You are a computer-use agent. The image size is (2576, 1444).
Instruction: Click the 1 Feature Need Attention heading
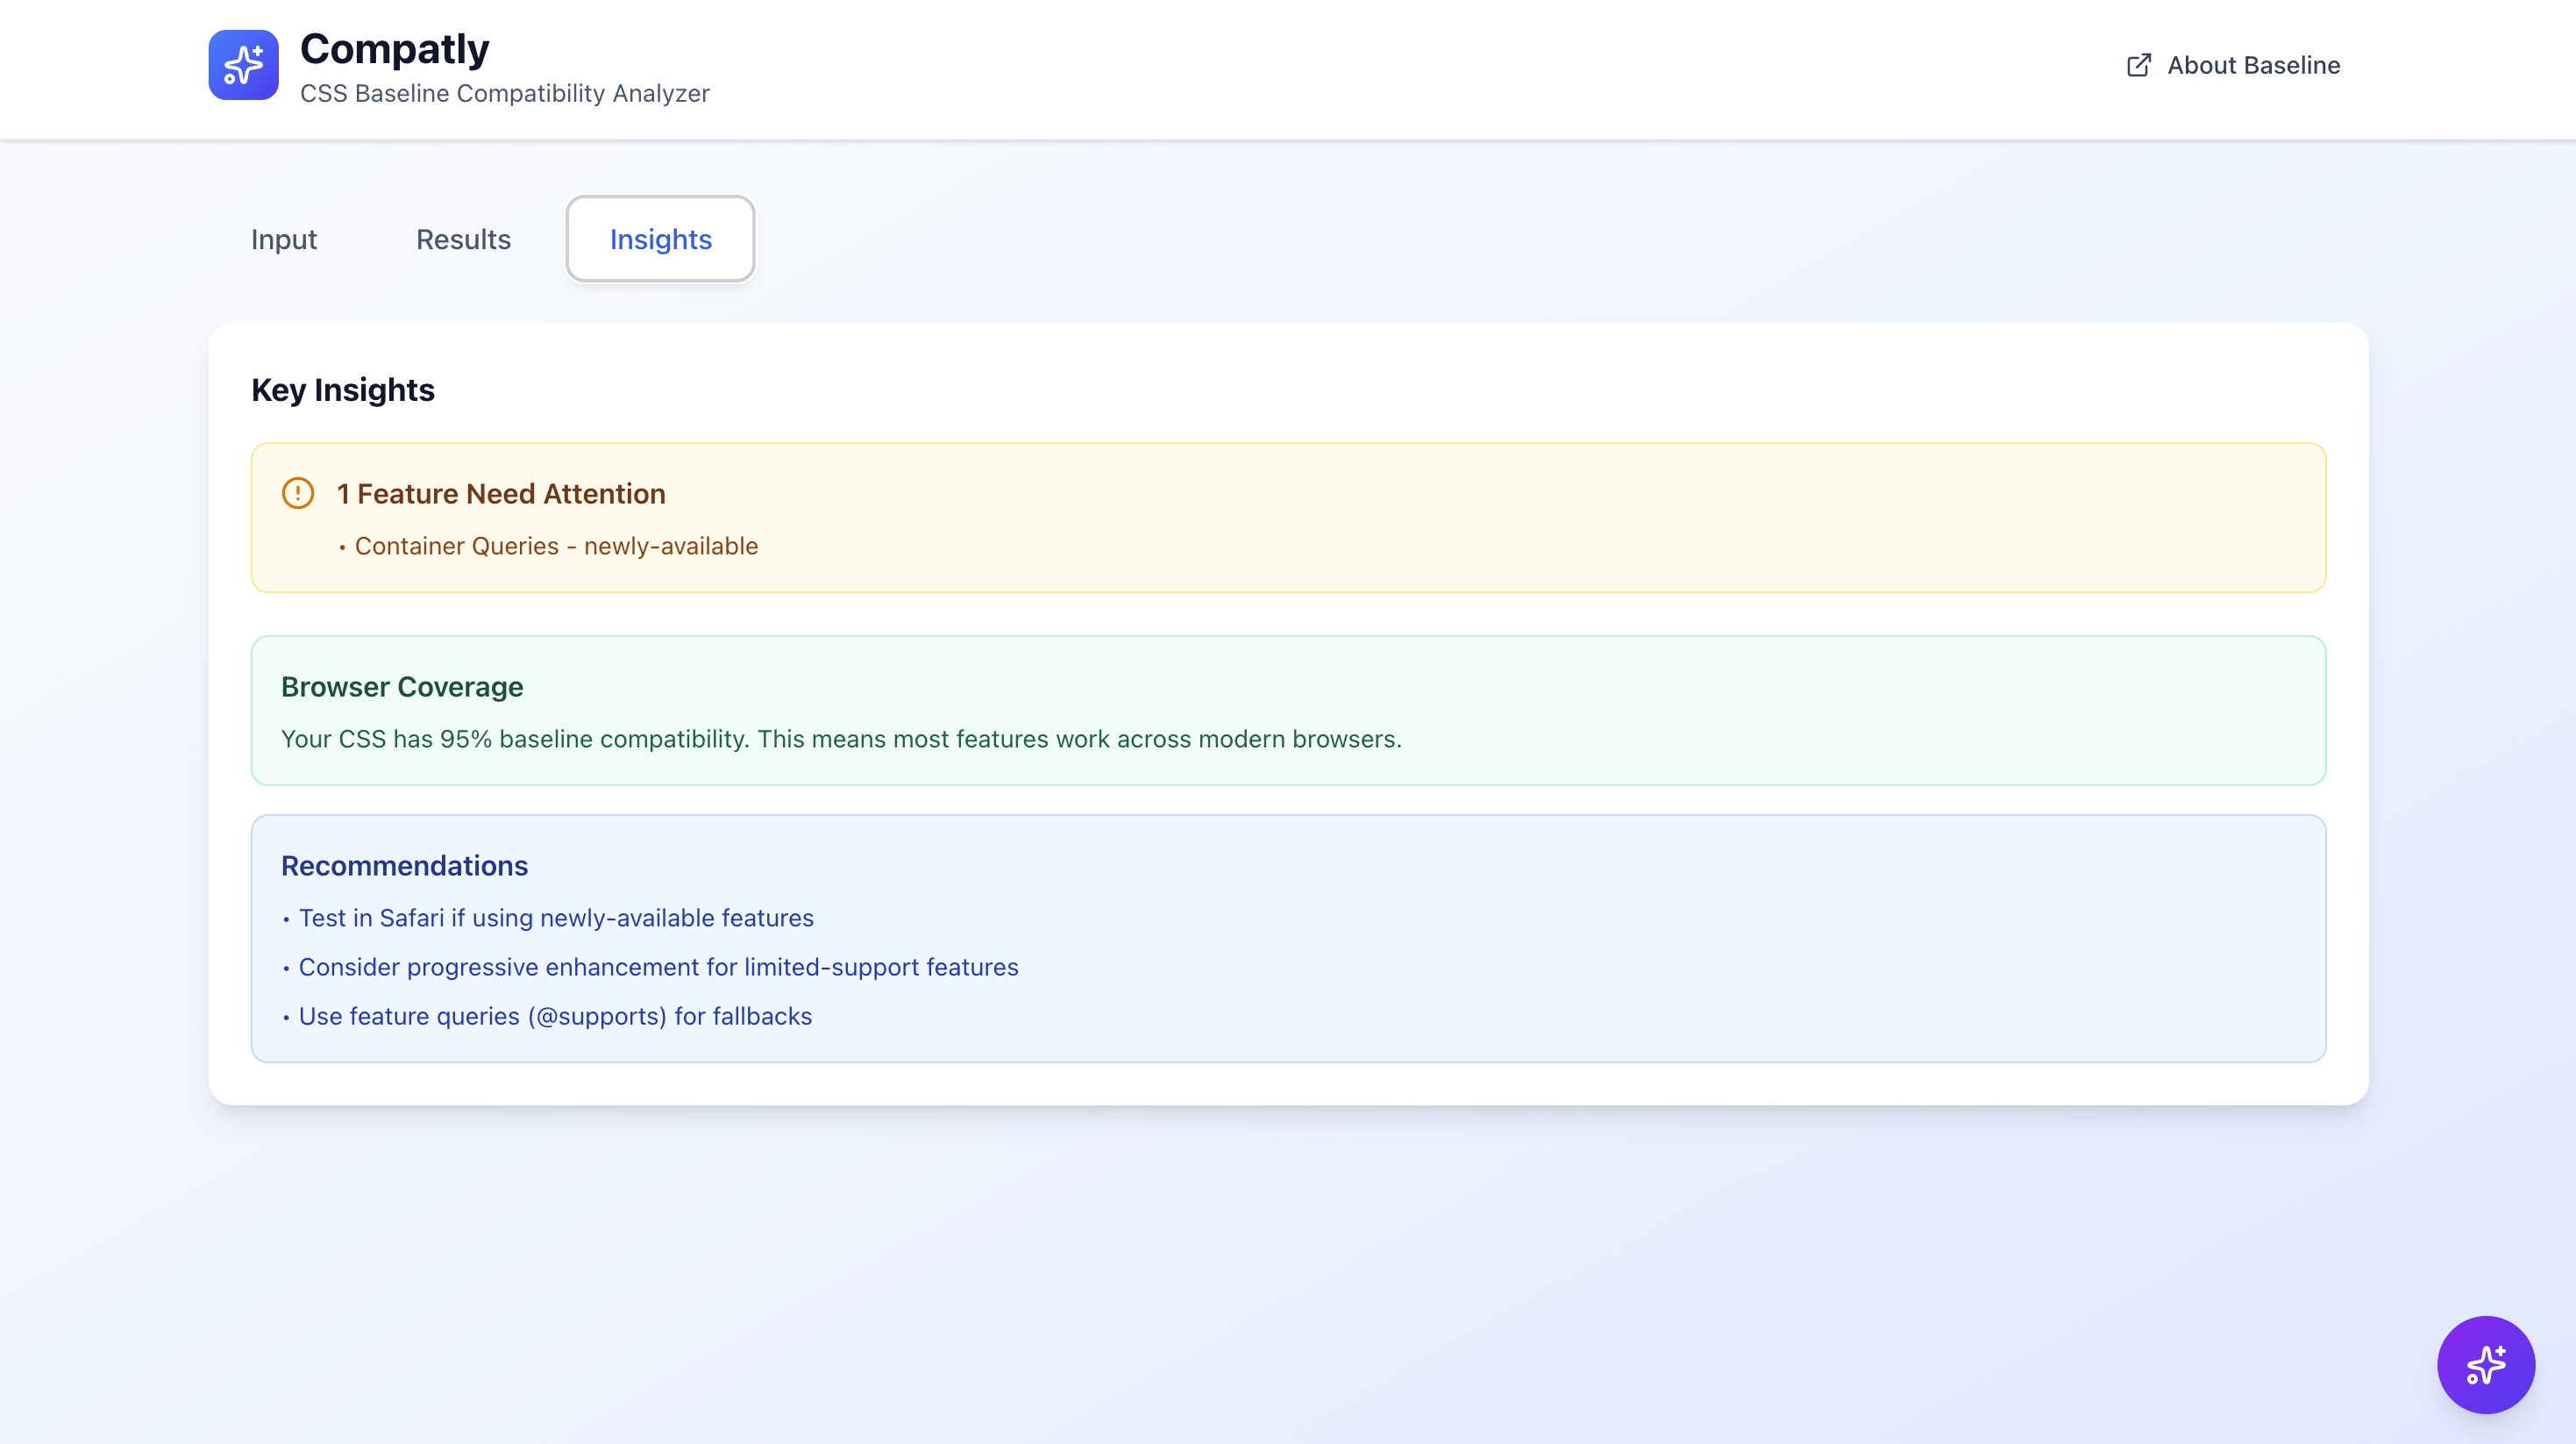pos(501,493)
